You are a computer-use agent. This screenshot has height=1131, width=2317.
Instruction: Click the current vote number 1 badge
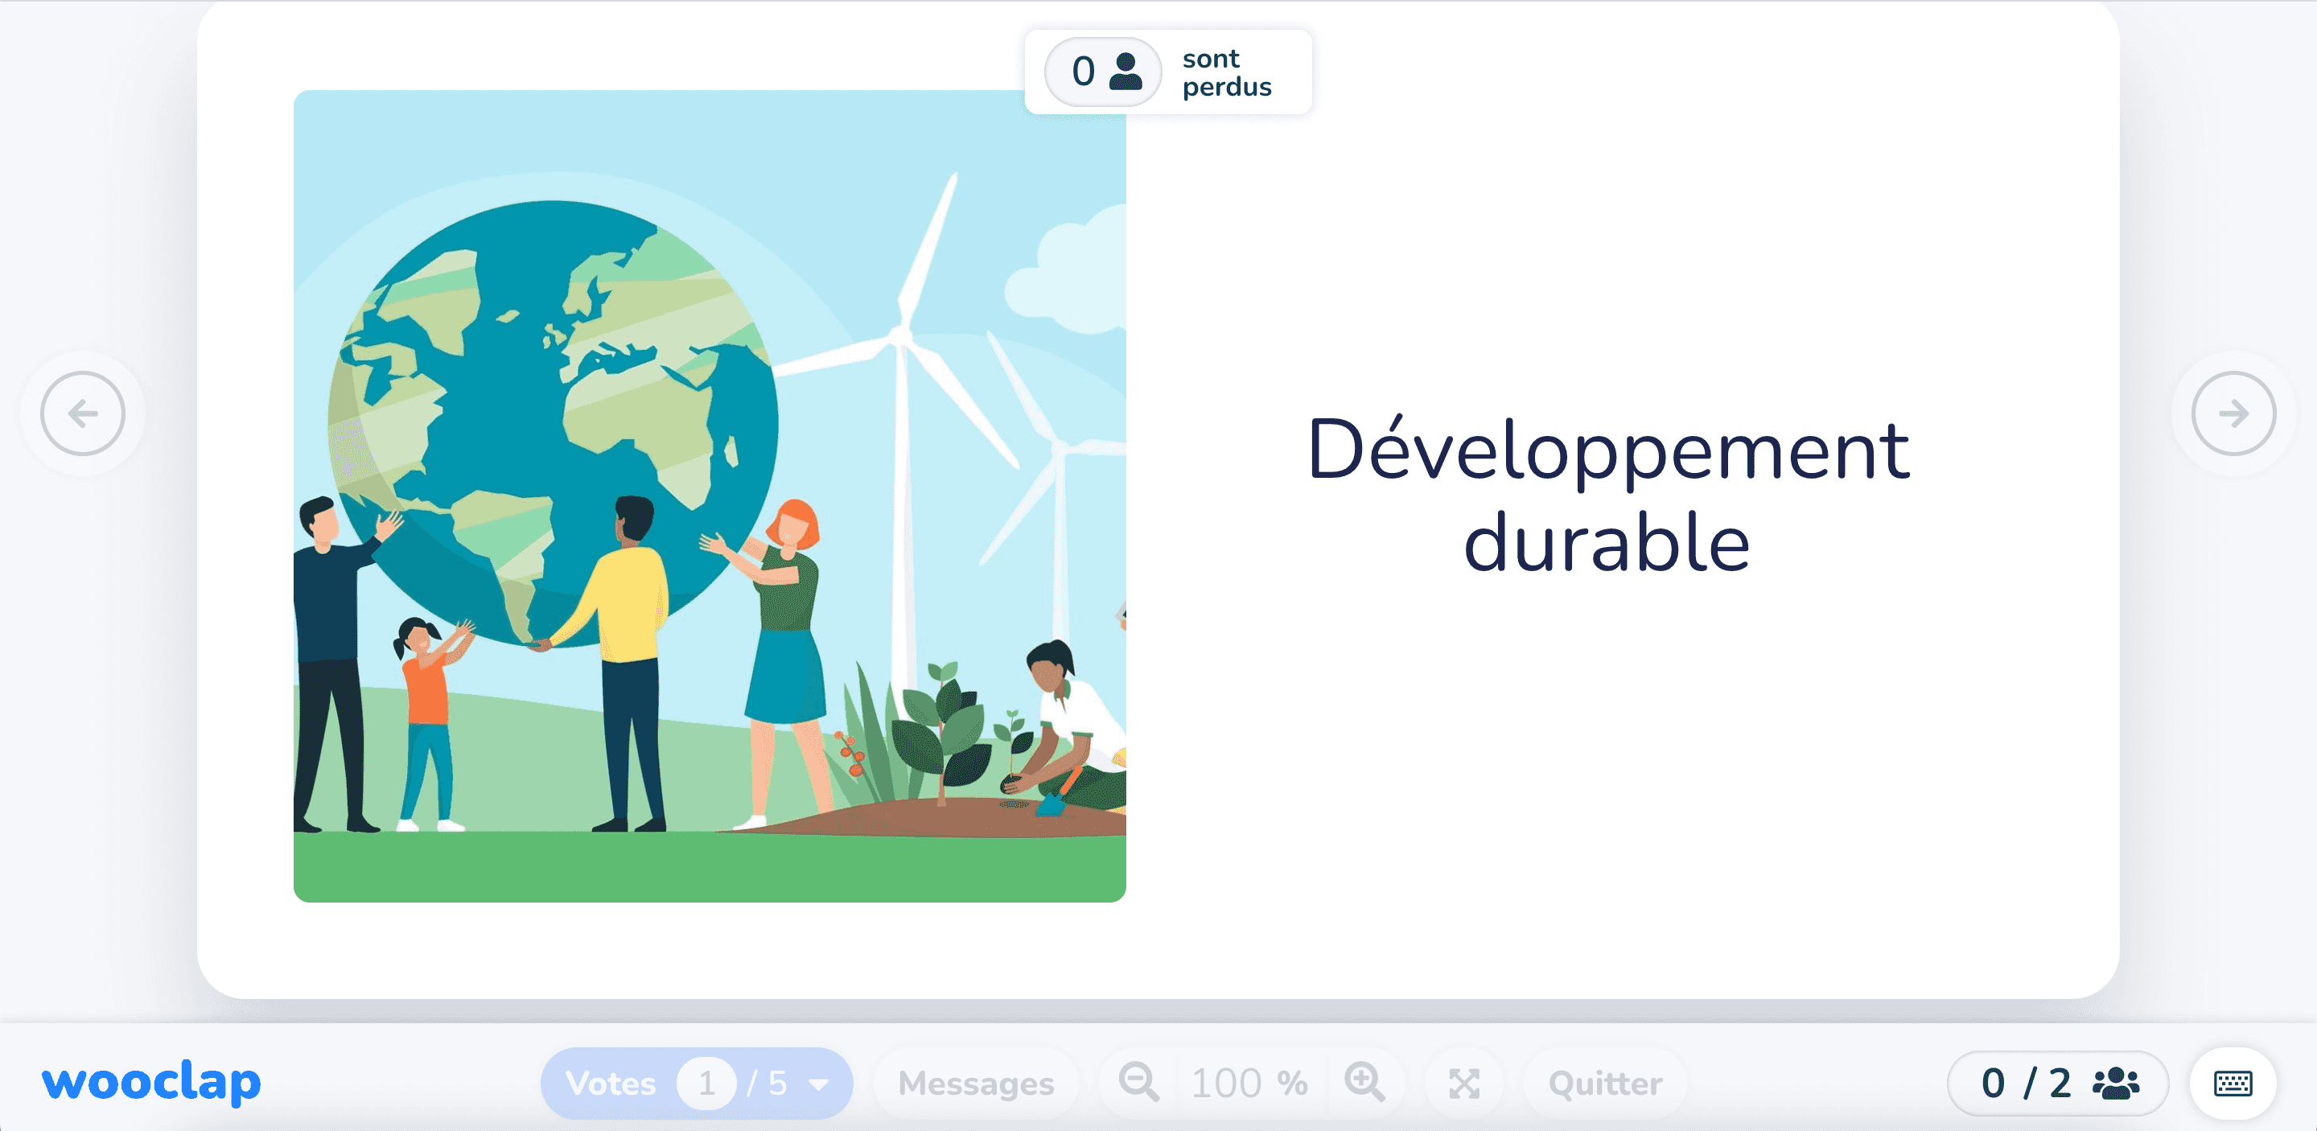point(707,1084)
